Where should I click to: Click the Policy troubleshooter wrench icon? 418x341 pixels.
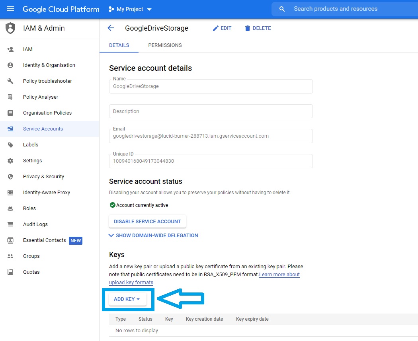tap(10, 81)
